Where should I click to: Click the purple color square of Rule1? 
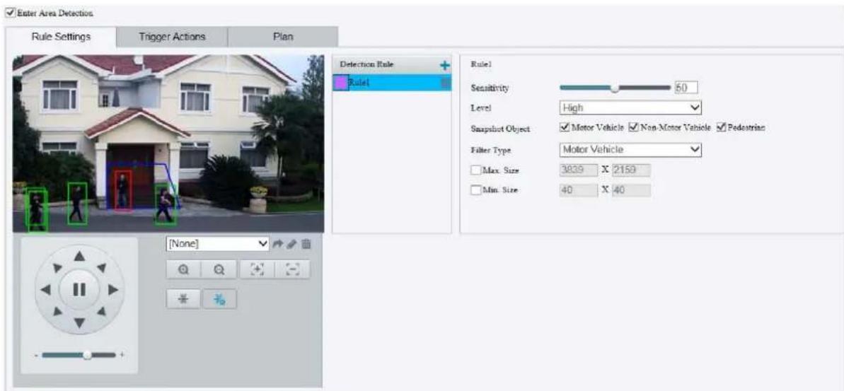point(341,83)
